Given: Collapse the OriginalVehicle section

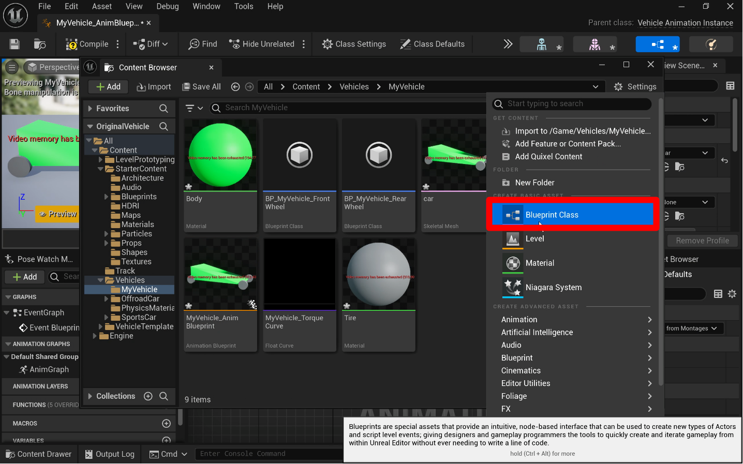Looking at the screenshot, I should 90,126.
